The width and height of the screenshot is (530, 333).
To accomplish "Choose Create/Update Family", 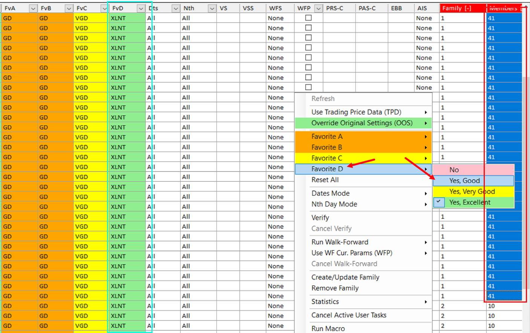I will pyautogui.click(x=345, y=277).
